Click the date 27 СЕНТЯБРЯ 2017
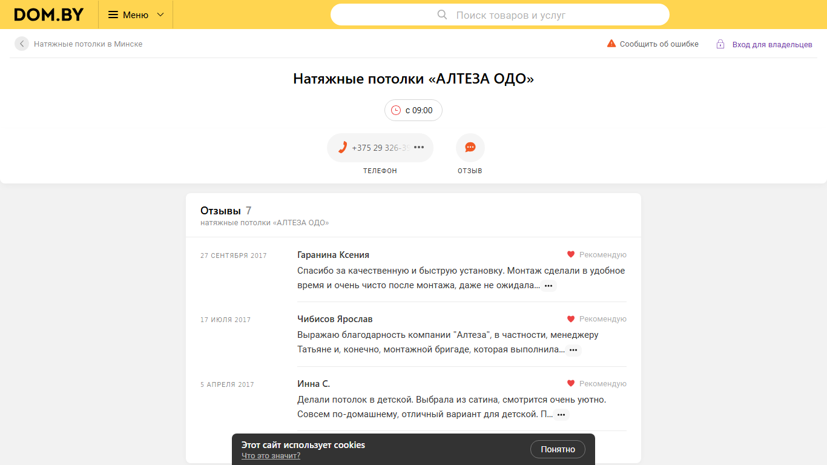The image size is (827, 465). click(x=234, y=256)
